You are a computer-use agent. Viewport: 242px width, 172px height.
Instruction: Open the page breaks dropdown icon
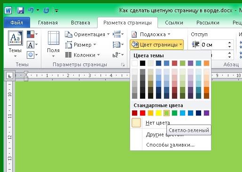pyautogui.click(x=118, y=34)
